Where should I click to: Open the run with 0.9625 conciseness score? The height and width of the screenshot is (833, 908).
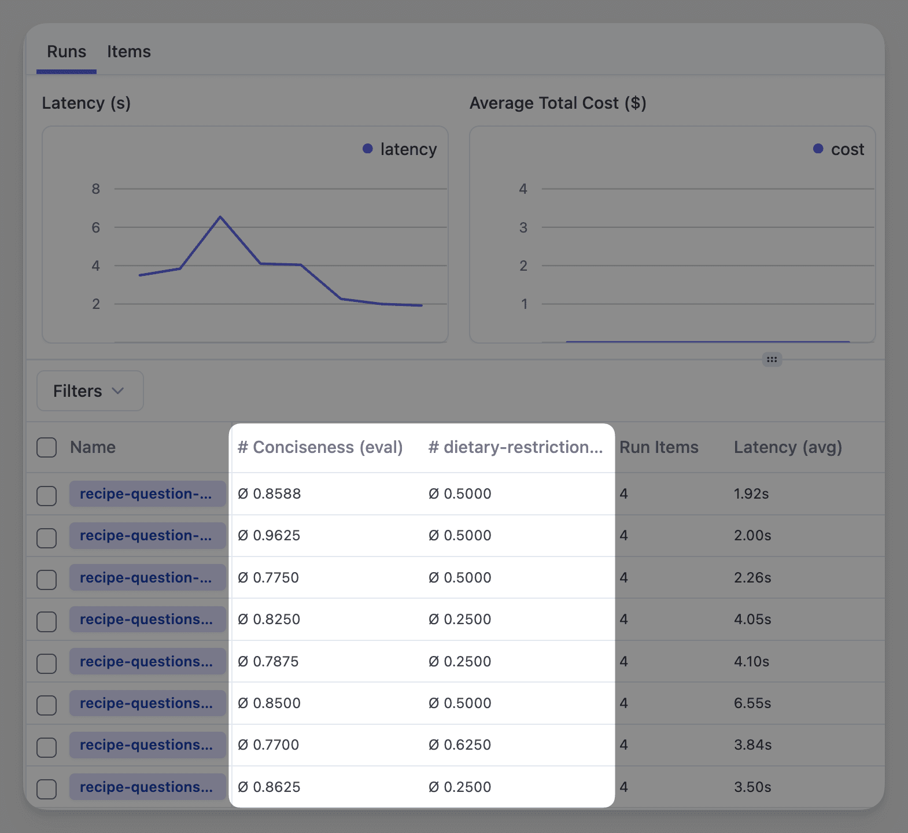tap(146, 536)
